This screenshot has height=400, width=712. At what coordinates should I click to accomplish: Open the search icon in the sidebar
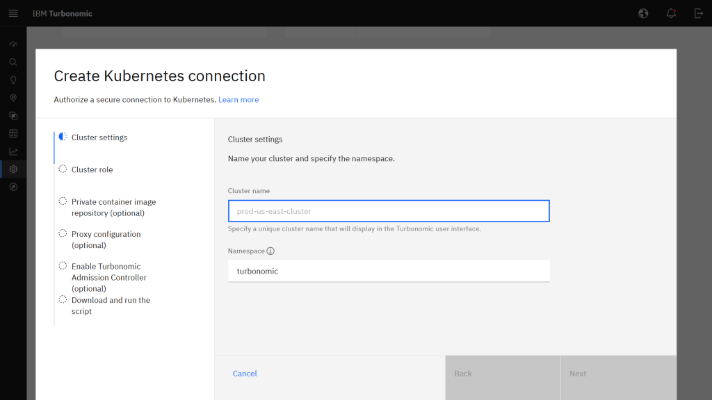pos(13,62)
